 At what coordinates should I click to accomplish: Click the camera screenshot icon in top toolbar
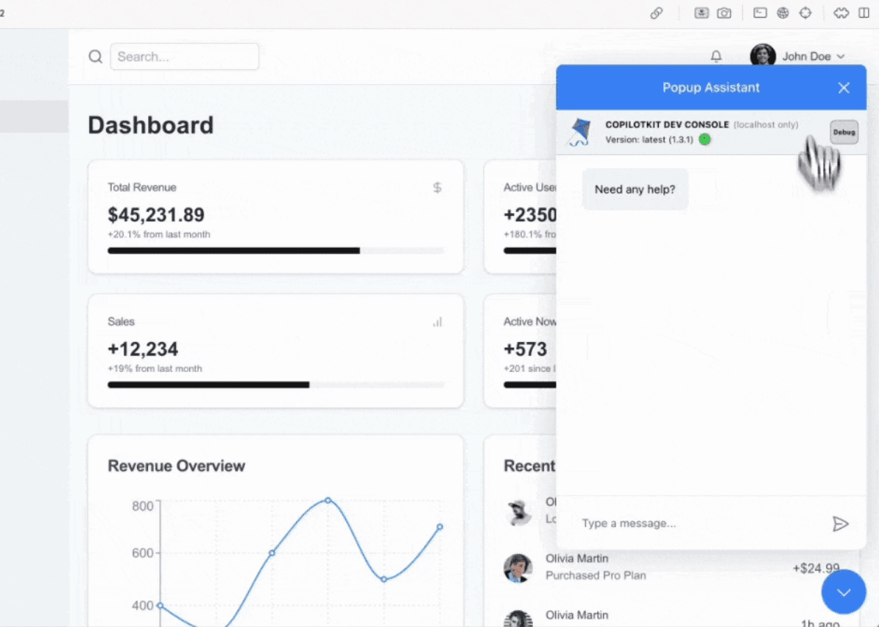pos(724,13)
